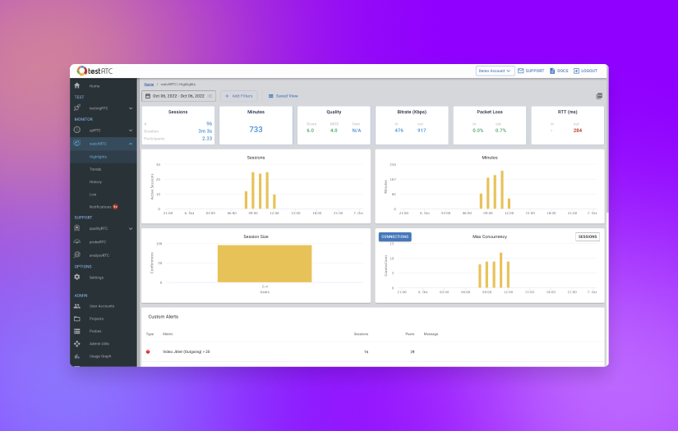Viewport: 678px width, 431px height.
Task: Click the Bitrate out value 917
Action: 422,130
